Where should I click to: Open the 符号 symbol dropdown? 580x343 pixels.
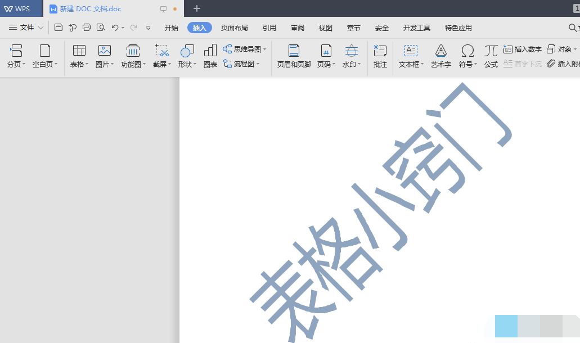tap(476, 65)
